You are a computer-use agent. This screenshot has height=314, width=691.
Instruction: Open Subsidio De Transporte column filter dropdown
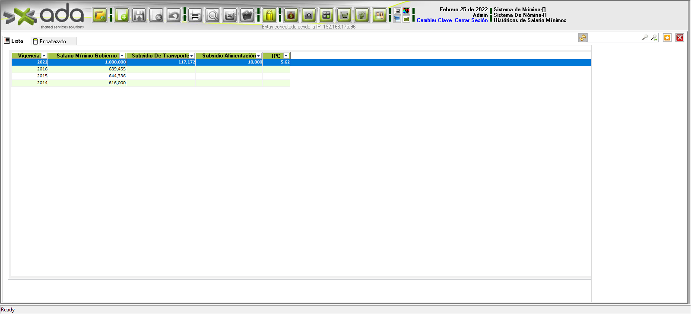[x=192, y=56]
